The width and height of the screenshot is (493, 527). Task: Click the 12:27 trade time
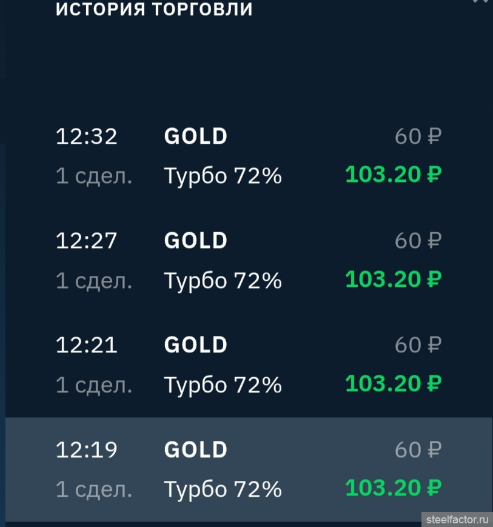[86, 241]
